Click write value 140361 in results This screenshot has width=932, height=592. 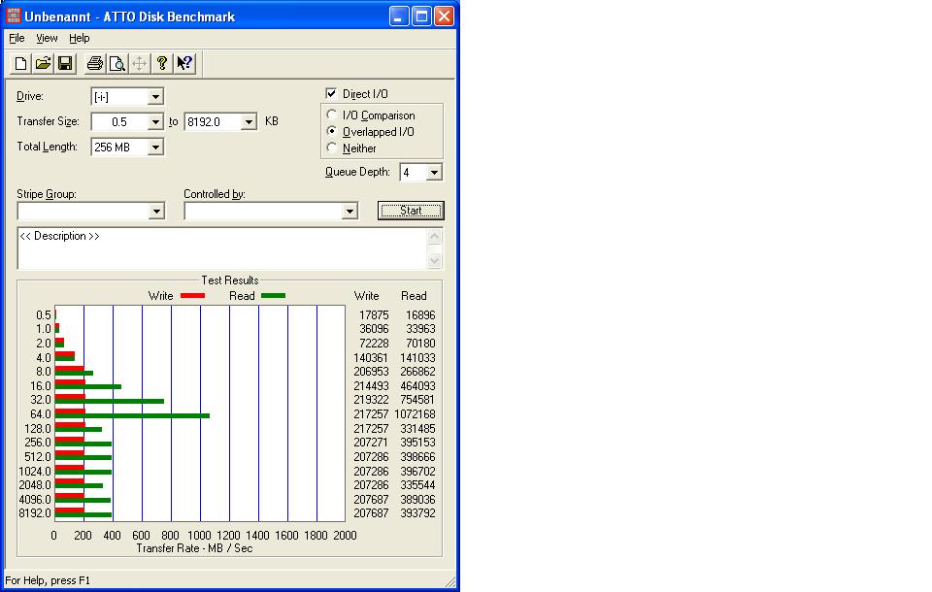[371, 358]
